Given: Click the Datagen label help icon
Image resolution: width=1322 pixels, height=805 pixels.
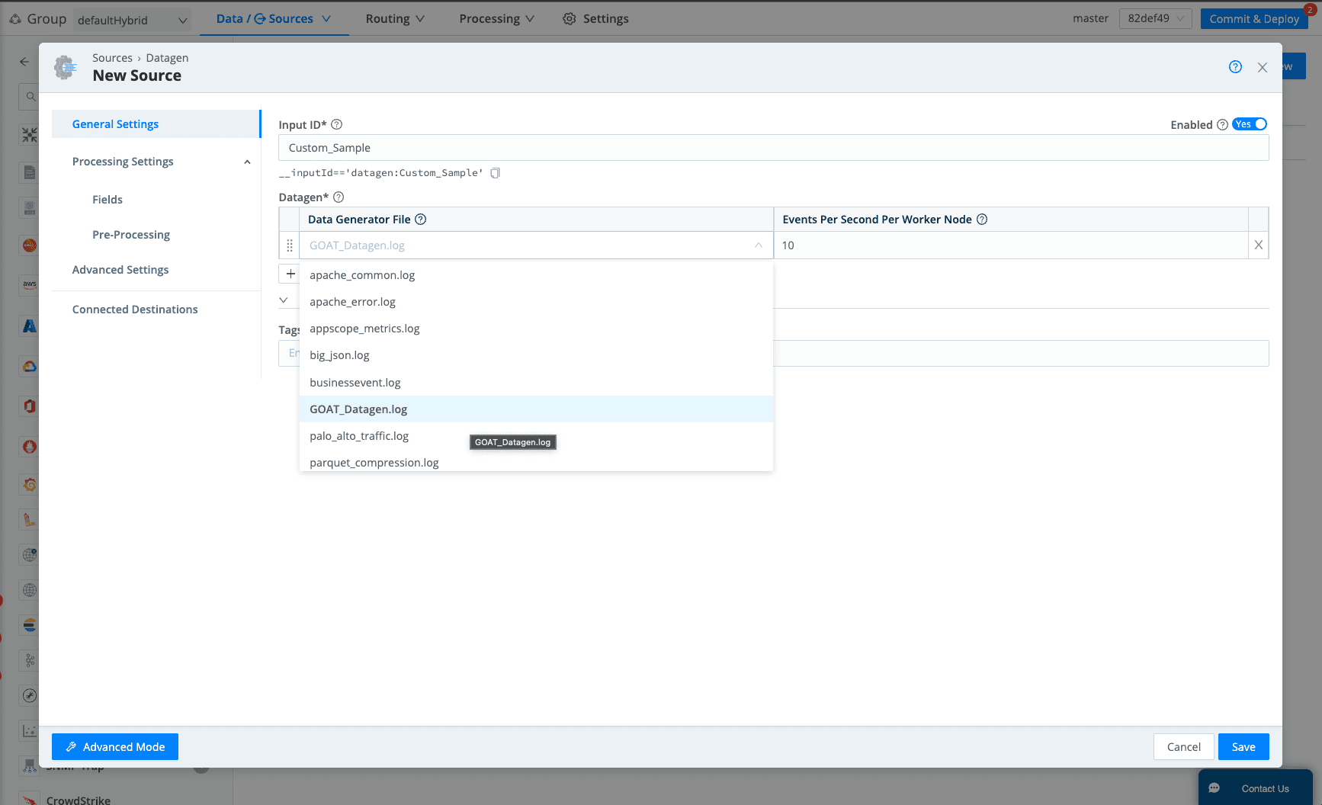Looking at the screenshot, I should click(339, 197).
